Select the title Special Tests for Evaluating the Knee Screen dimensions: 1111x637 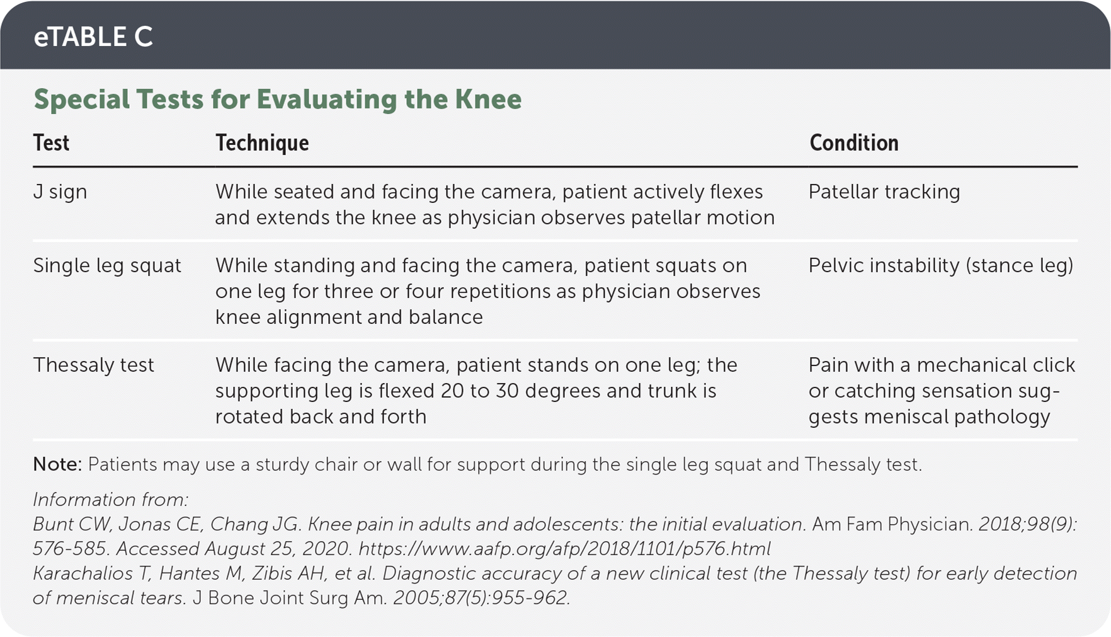coord(277,100)
